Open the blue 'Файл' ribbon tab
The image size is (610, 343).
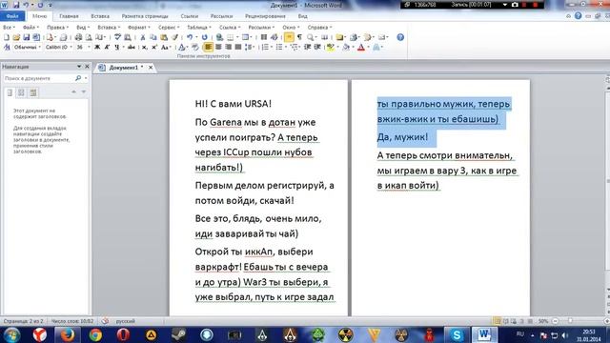(x=12, y=16)
